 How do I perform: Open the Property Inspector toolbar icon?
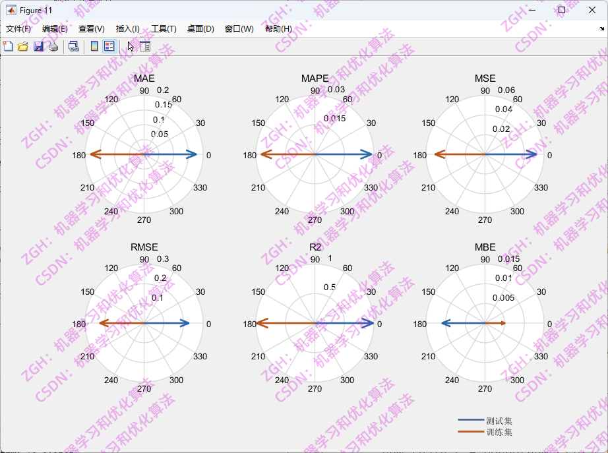(145, 47)
